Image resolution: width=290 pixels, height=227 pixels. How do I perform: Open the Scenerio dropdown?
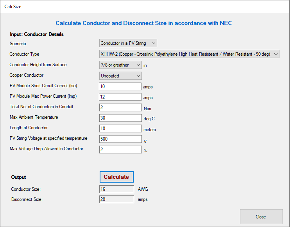(128, 43)
